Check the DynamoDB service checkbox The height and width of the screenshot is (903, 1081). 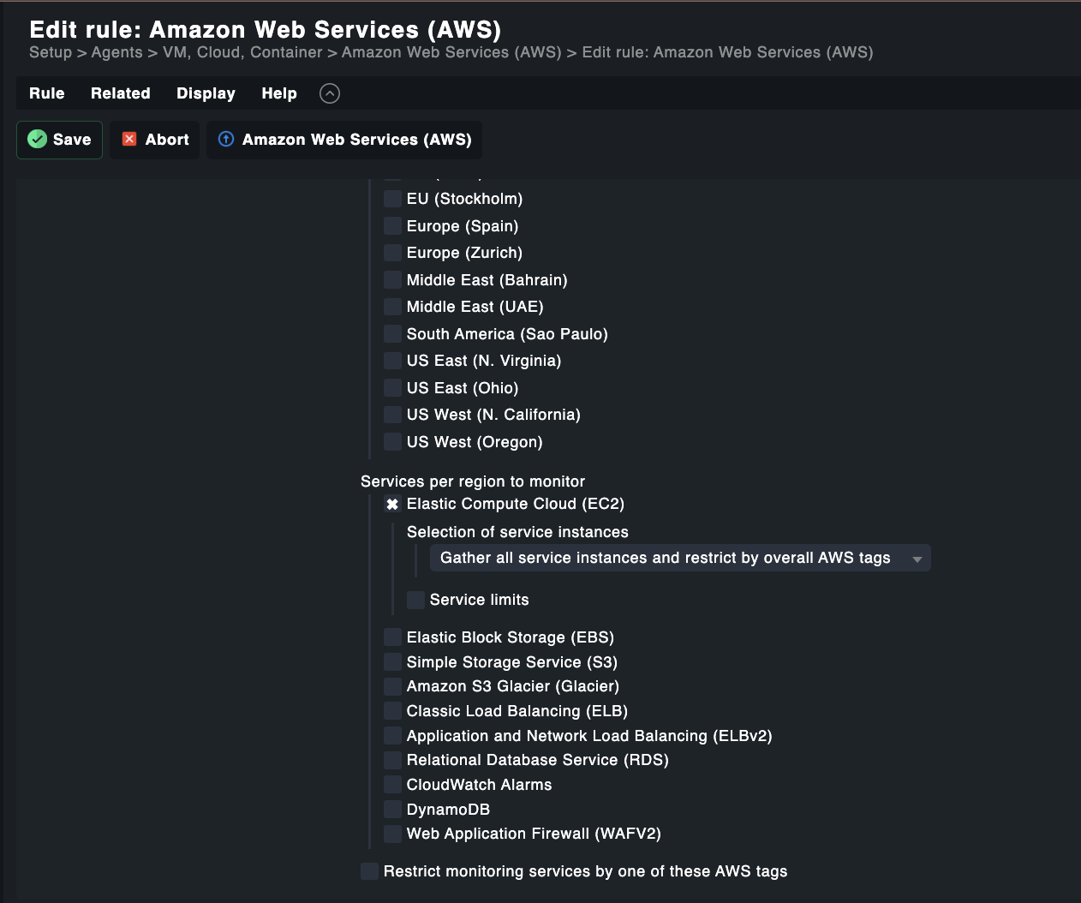point(392,810)
